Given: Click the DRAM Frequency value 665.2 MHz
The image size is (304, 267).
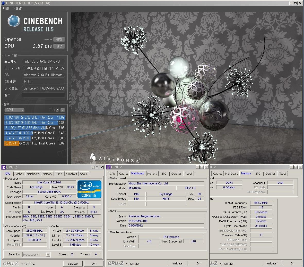Looking at the screenshot, I should coord(261,203).
